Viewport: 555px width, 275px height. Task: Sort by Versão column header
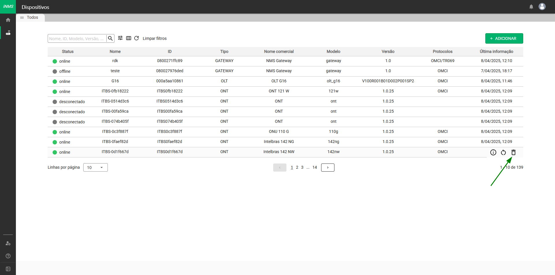pos(388,51)
